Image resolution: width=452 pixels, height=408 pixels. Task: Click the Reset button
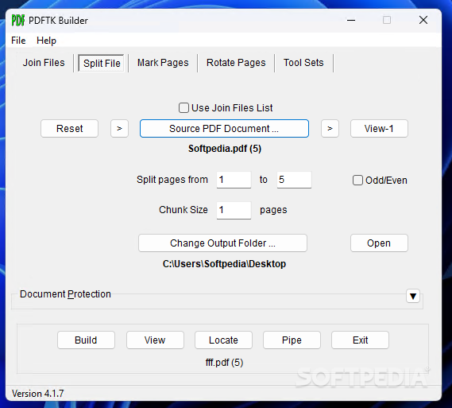pyautogui.click(x=69, y=128)
